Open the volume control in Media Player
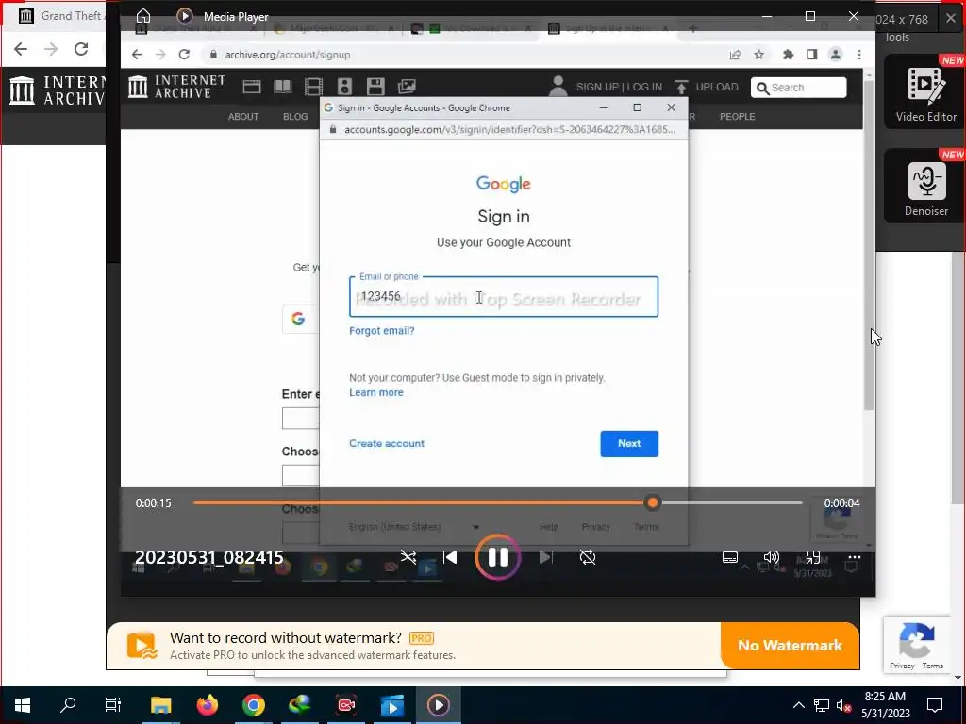 coord(772,557)
